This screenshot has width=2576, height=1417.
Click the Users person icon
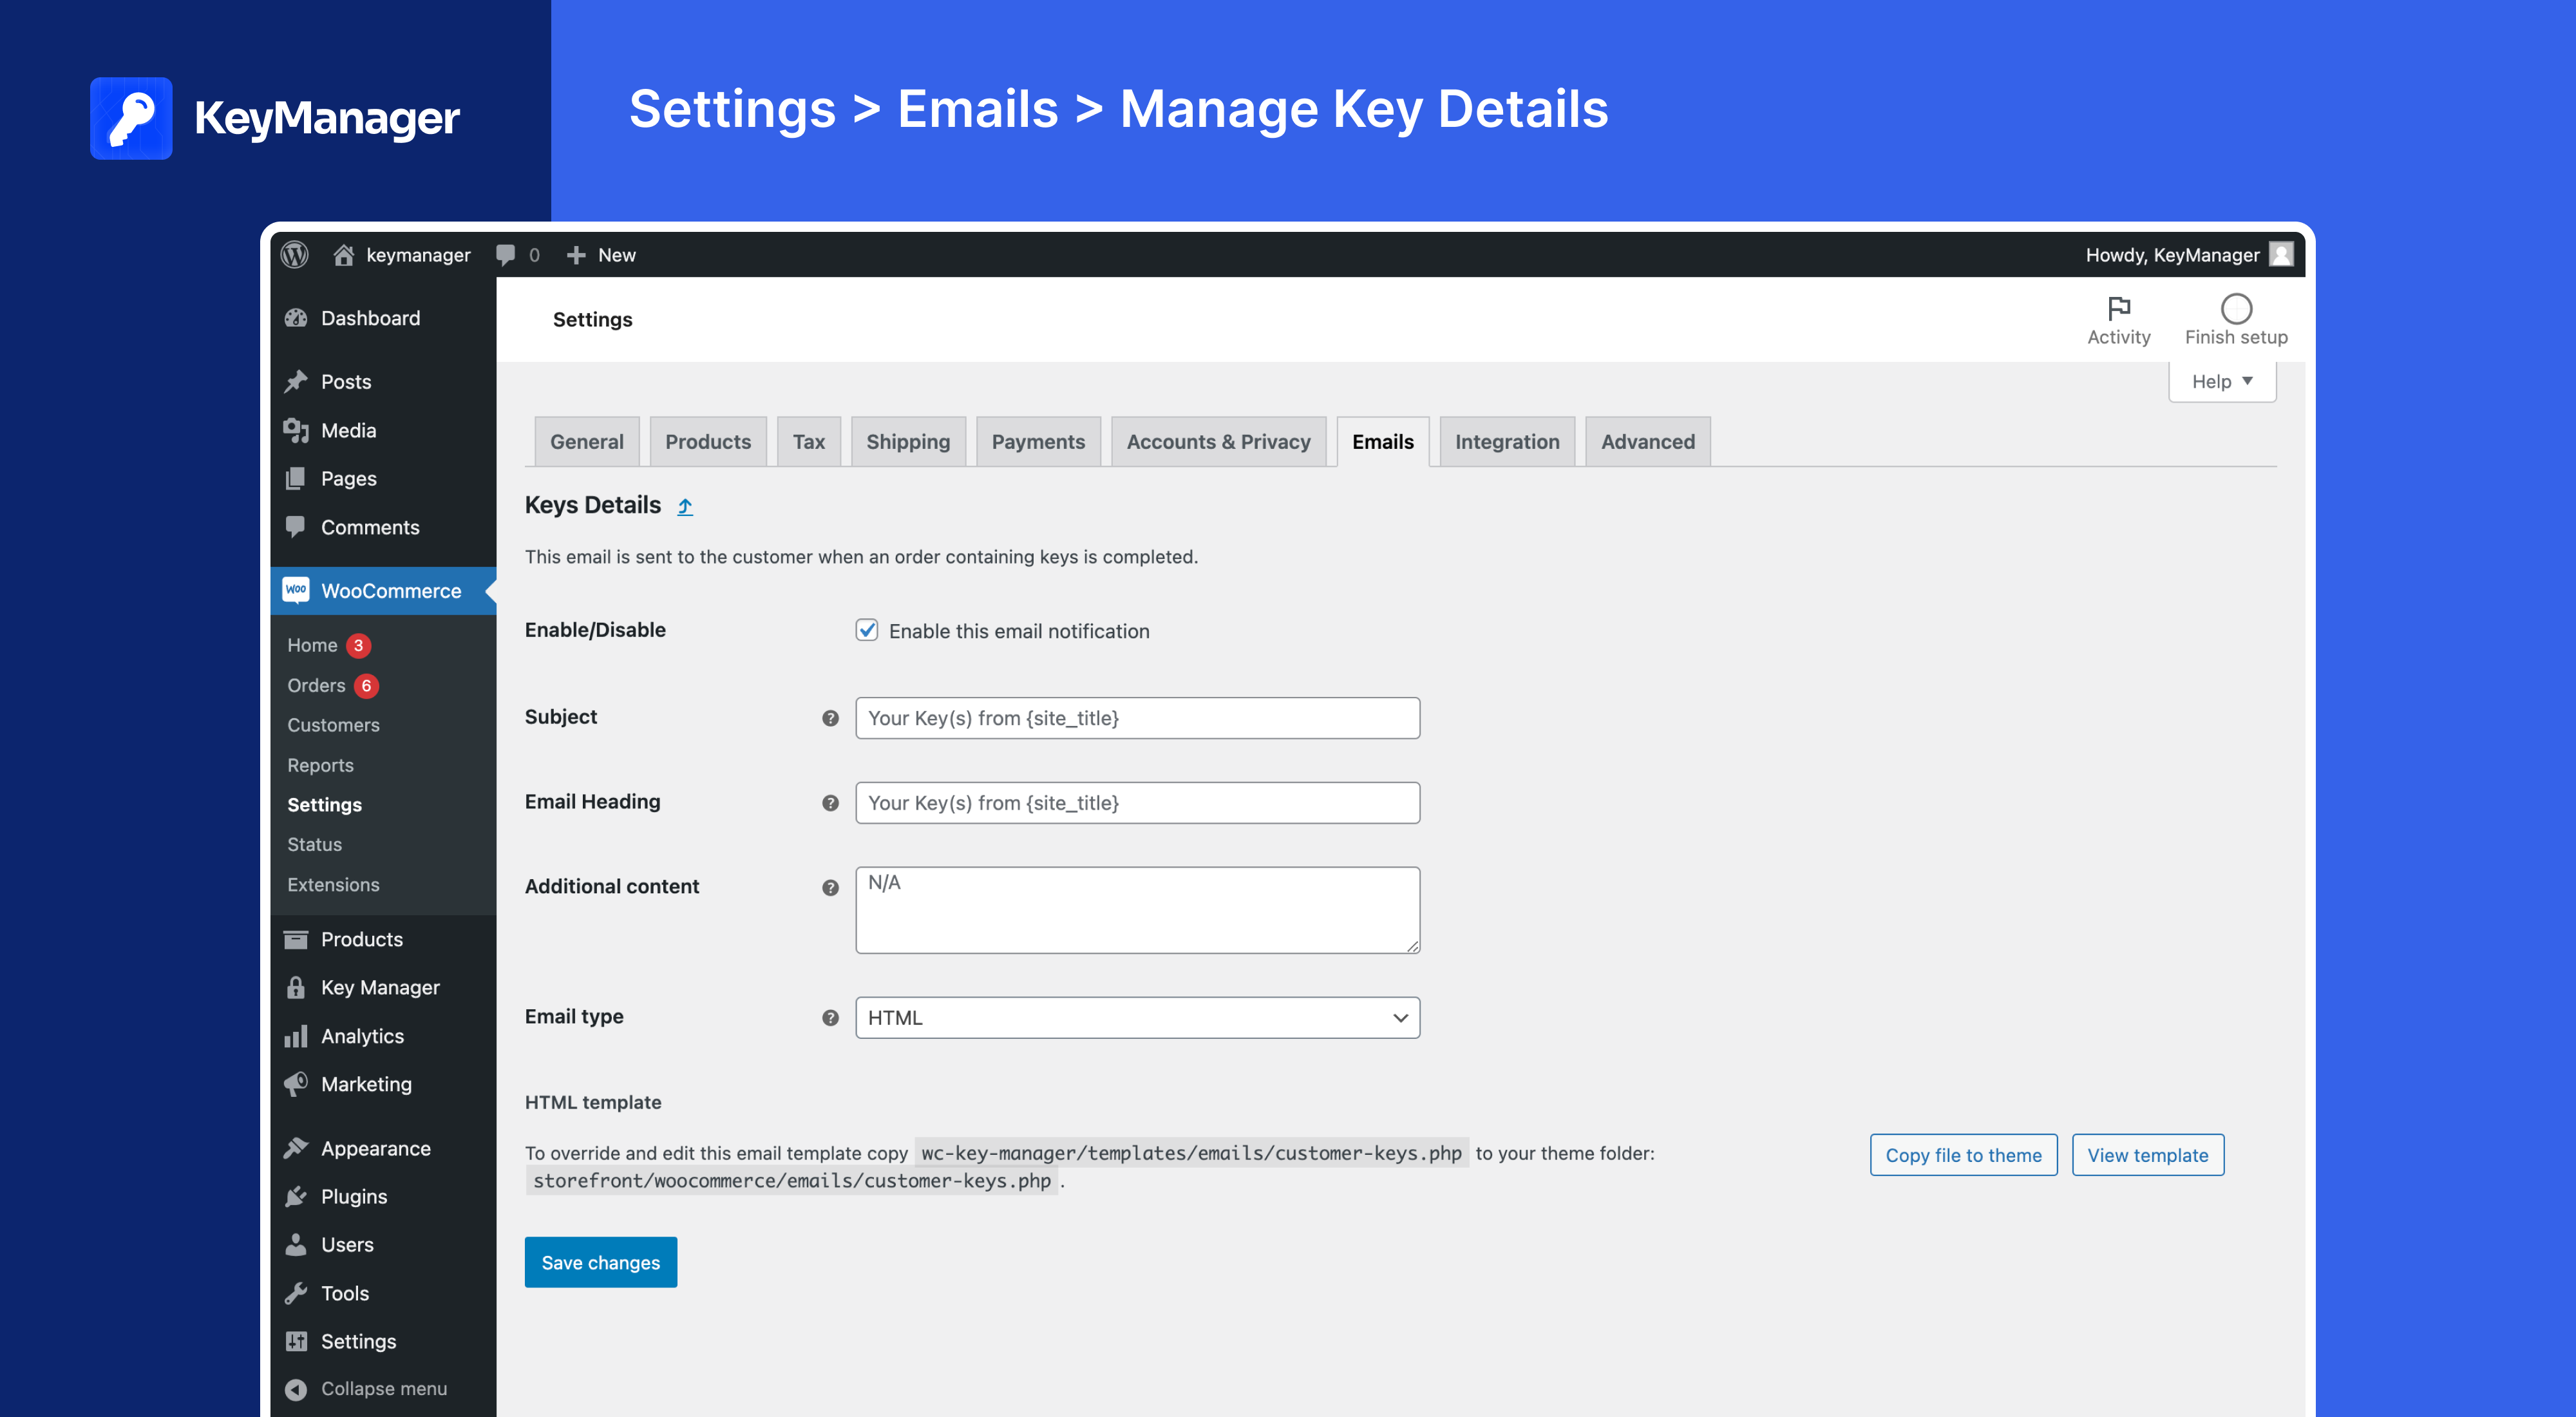coord(296,1244)
